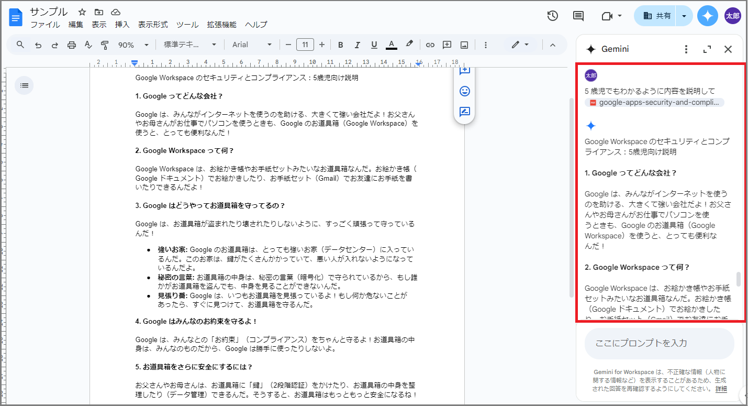This screenshot has width=748, height=406.
Task: Click the サンプル document title
Action: [x=49, y=12]
